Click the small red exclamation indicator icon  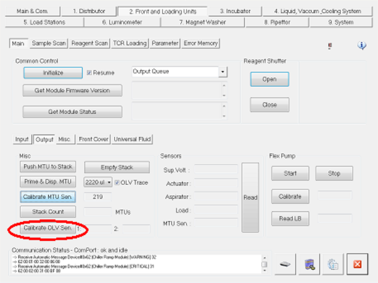pyautogui.click(x=331, y=46)
